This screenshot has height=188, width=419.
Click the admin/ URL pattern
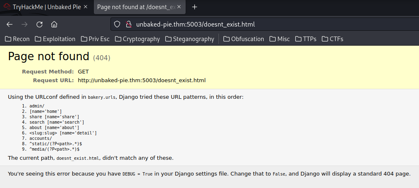[37, 106]
